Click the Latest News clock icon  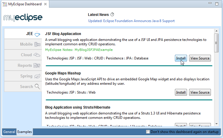(x=112, y=14)
